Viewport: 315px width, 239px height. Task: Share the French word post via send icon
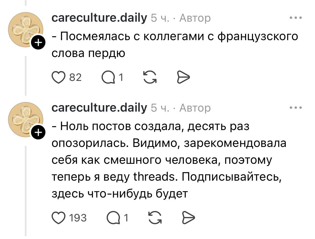183,78
